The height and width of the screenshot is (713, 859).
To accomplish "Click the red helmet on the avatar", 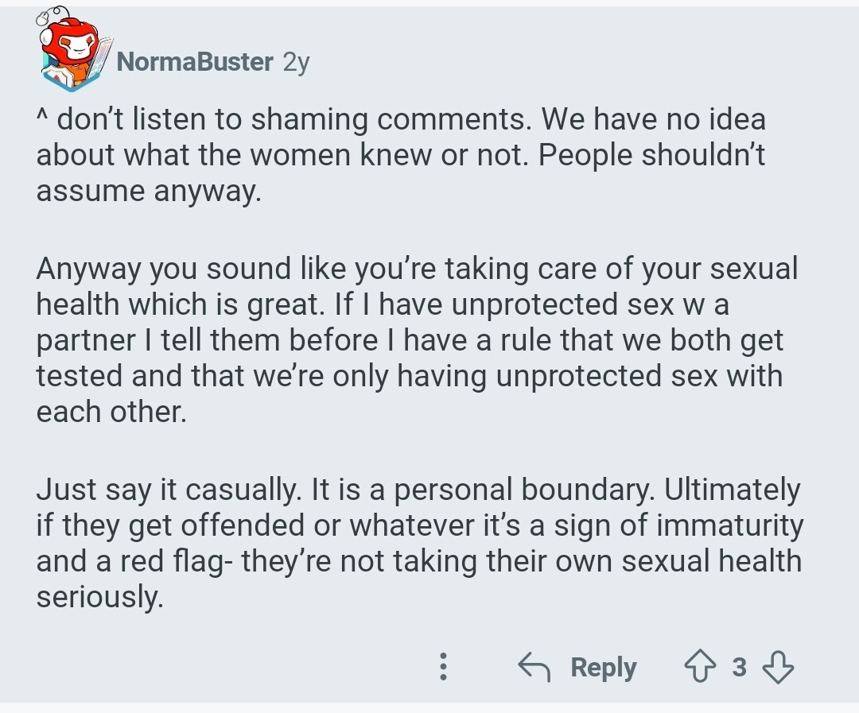I will click(68, 41).
